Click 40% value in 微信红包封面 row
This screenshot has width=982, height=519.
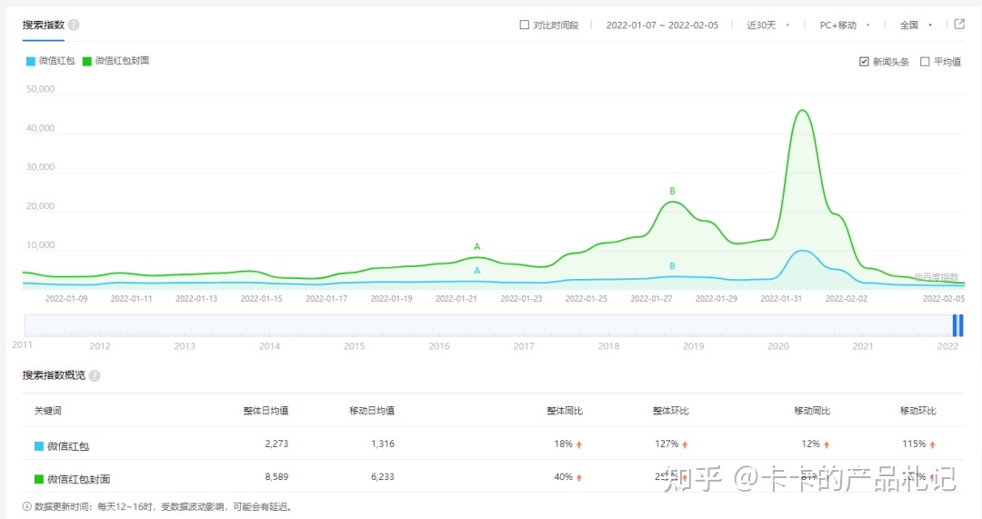coord(563,477)
